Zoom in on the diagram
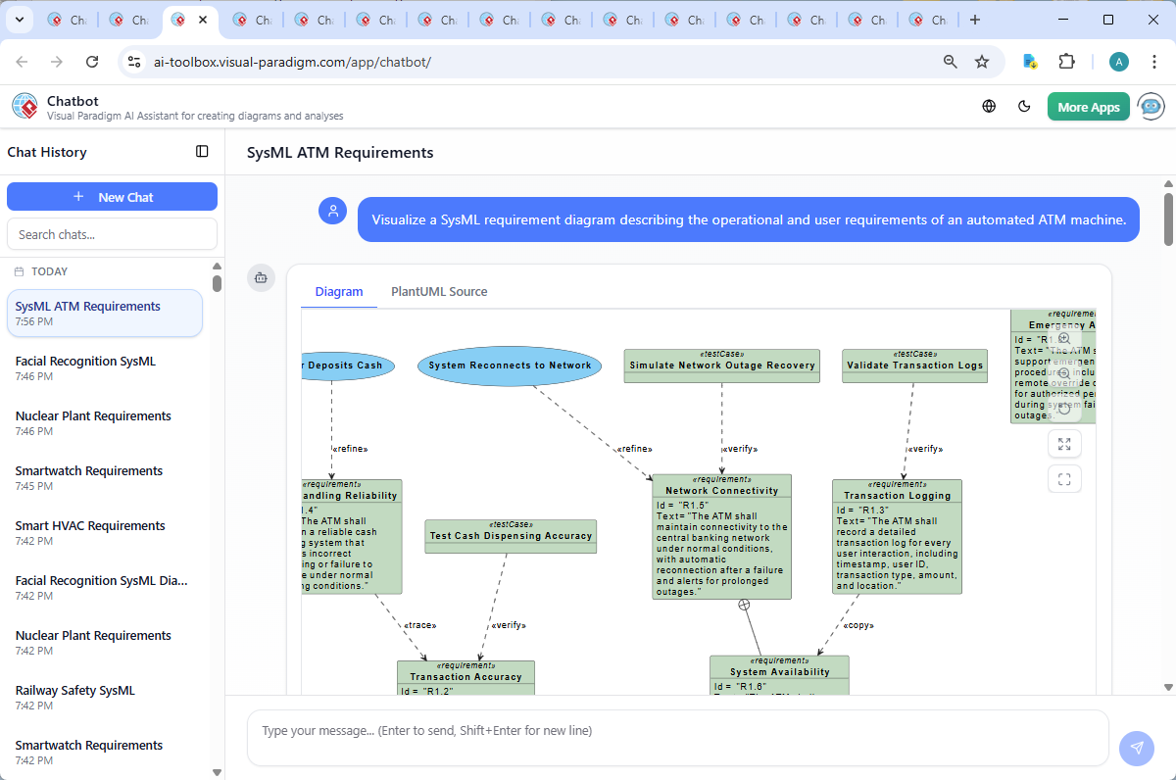 [1064, 338]
